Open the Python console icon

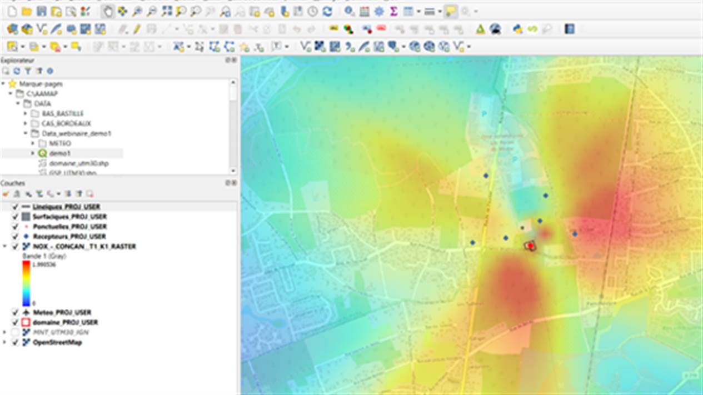(517, 29)
